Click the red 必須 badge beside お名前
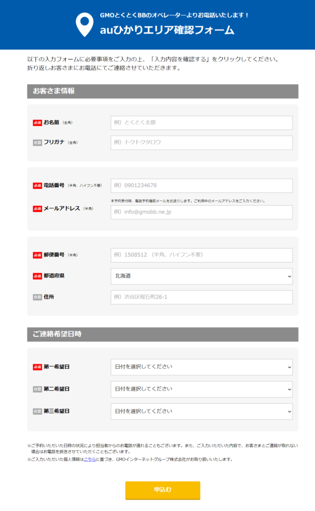Viewport: 315px width, 511px height. coord(37,123)
